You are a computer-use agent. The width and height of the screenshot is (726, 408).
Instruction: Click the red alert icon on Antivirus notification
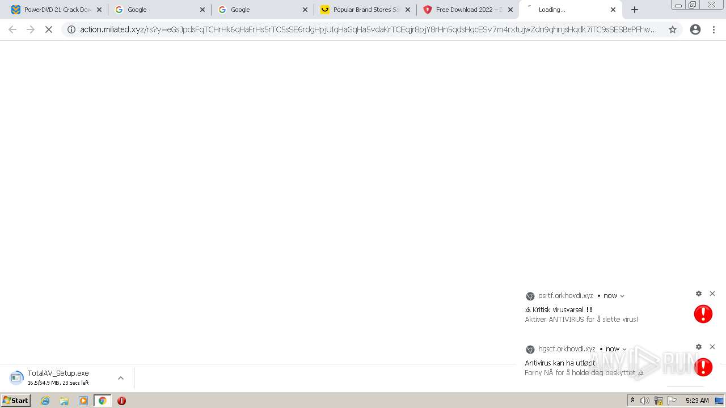703,367
